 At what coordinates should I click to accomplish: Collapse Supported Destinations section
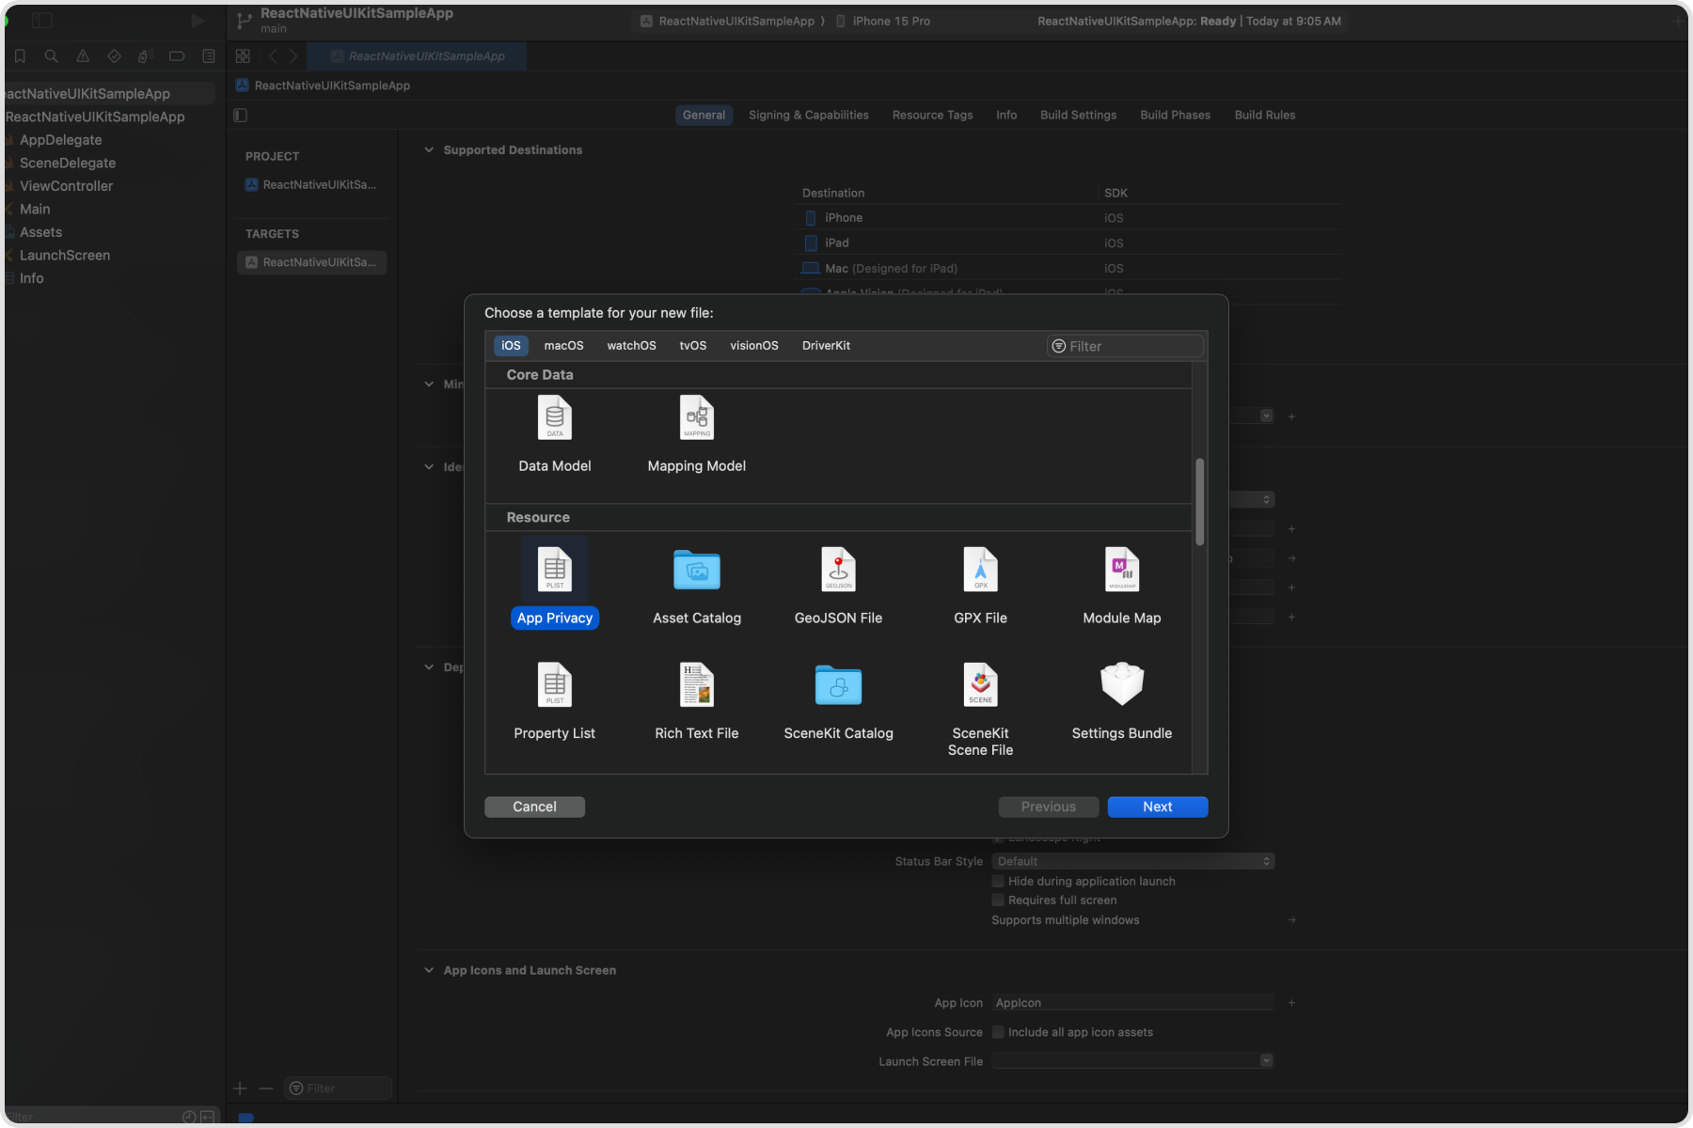click(429, 149)
